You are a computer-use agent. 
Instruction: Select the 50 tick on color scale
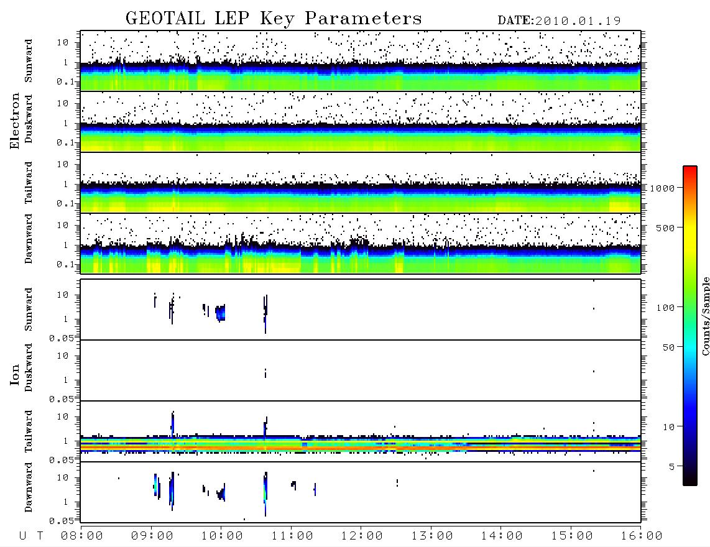pos(668,347)
